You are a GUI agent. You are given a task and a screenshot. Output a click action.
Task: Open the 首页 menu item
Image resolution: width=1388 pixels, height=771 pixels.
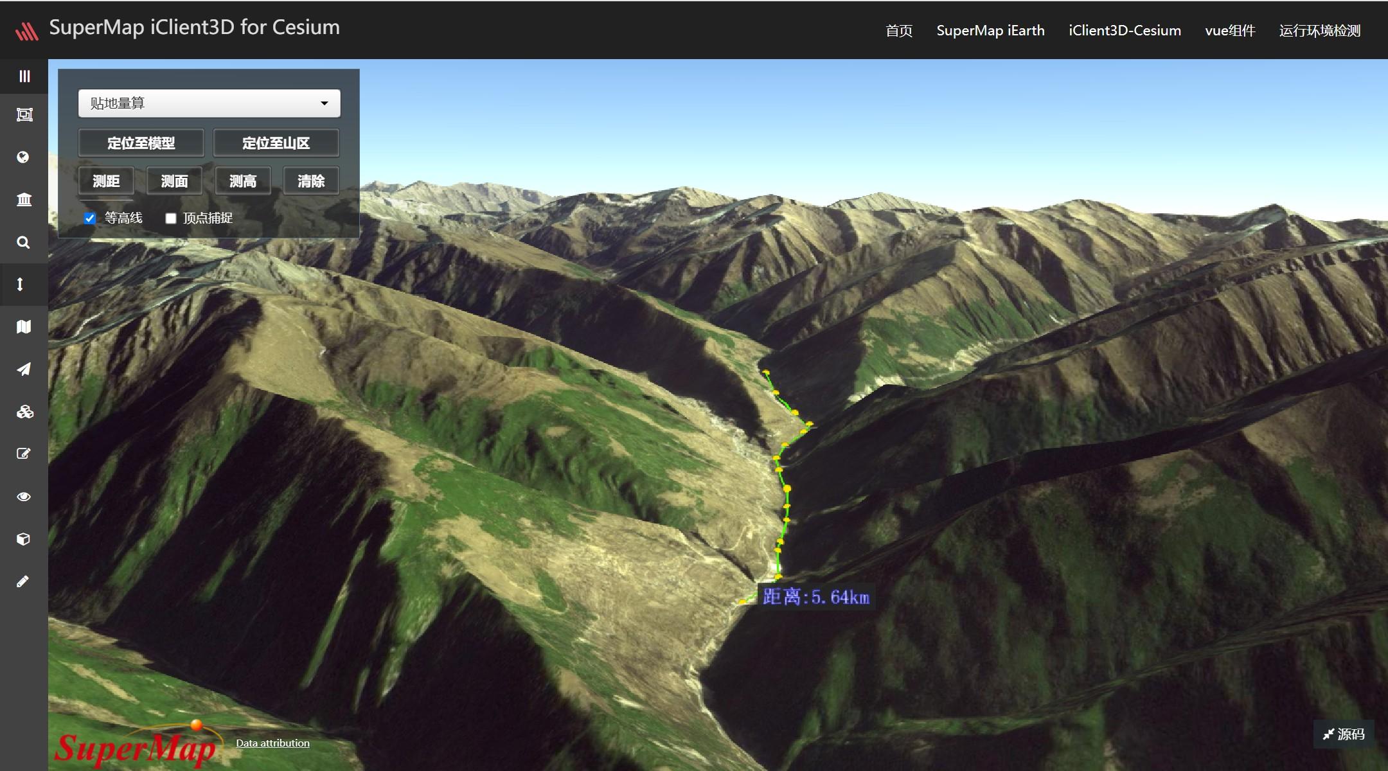pos(899,31)
